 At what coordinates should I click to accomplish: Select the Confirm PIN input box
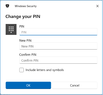[x=58, y=60]
